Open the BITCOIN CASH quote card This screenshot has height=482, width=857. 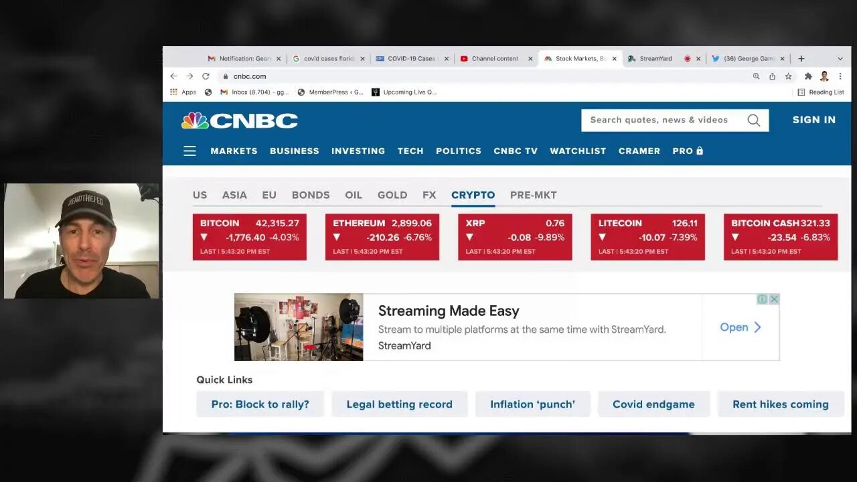(x=781, y=237)
